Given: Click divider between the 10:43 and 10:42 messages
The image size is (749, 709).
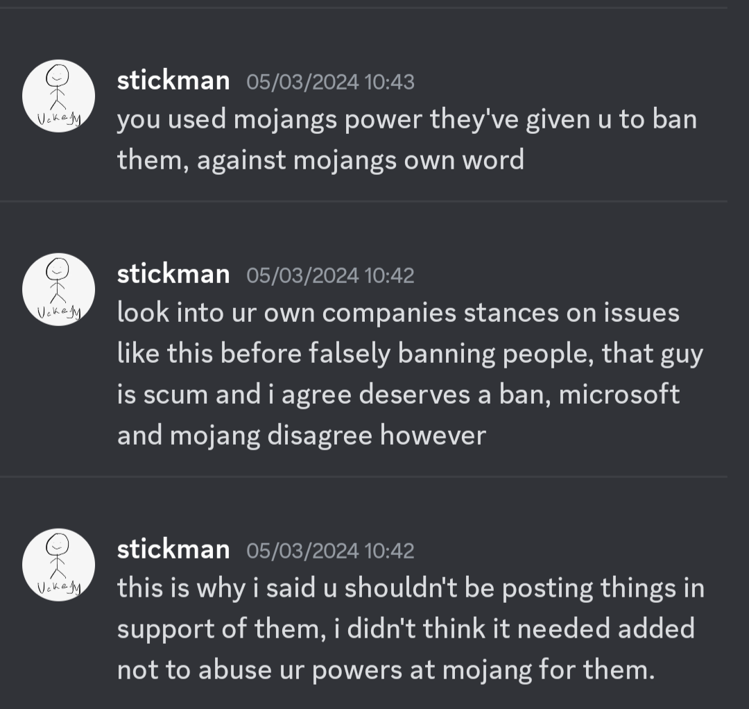Looking at the screenshot, I should tap(363, 202).
